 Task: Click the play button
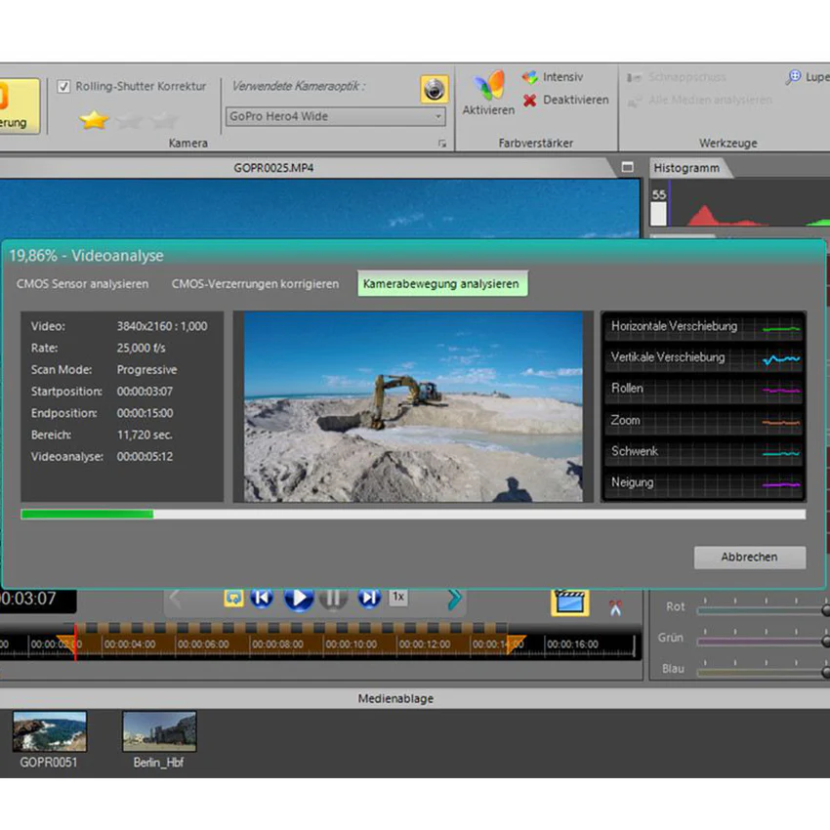[x=299, y=600]
